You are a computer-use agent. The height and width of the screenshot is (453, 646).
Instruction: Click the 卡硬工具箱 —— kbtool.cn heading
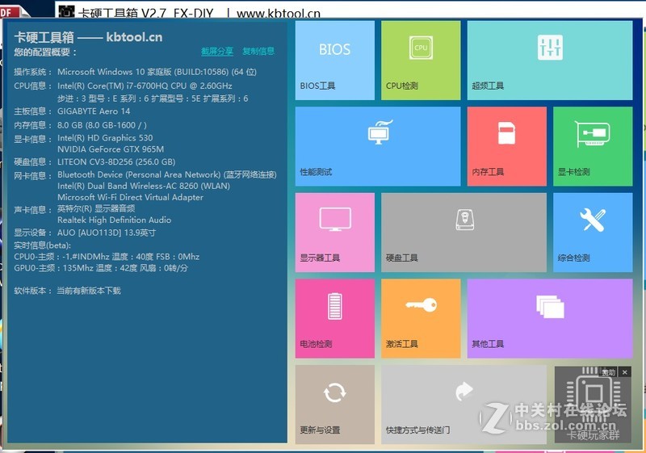click(88, 37)
